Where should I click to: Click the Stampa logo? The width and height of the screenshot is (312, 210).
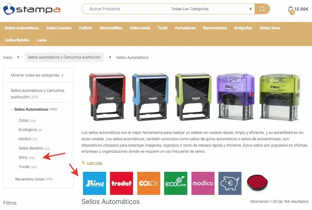(x=32, y=9)
